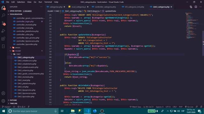
Task: Click the Cortana microphone icon
Action: click(55, 111)
